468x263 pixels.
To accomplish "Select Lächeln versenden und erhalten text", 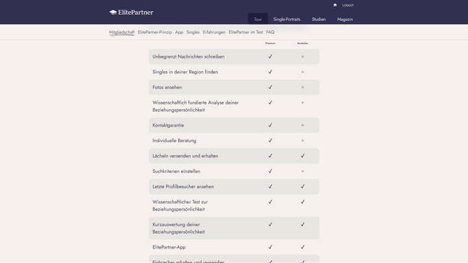I will tap(185, 156).
